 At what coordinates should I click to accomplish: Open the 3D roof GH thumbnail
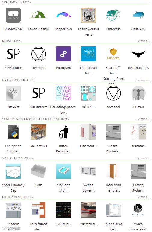tap(39, 132)
